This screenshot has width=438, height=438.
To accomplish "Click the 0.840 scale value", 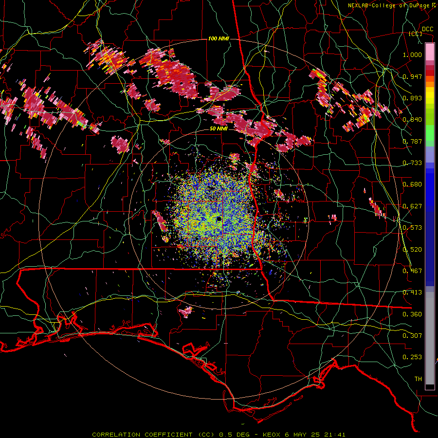I will click(x=412, y=120).
